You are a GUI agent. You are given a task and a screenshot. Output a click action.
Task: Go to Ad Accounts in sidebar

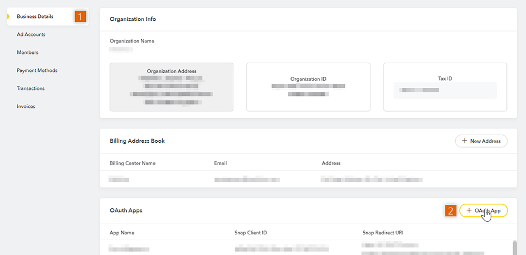[31, 35]
